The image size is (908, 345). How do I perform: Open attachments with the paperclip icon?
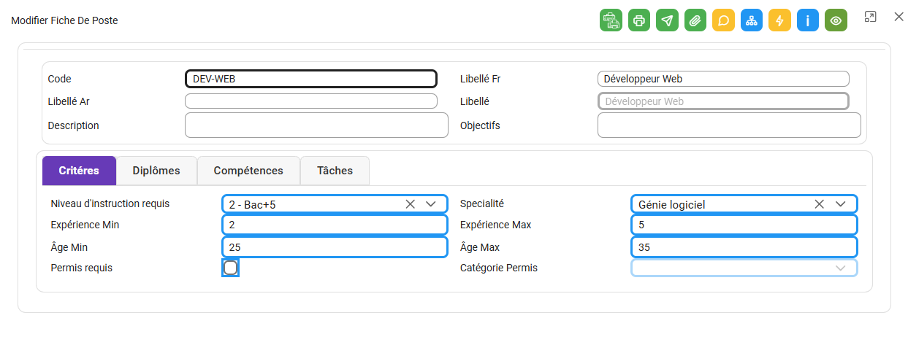pos(695,20)
